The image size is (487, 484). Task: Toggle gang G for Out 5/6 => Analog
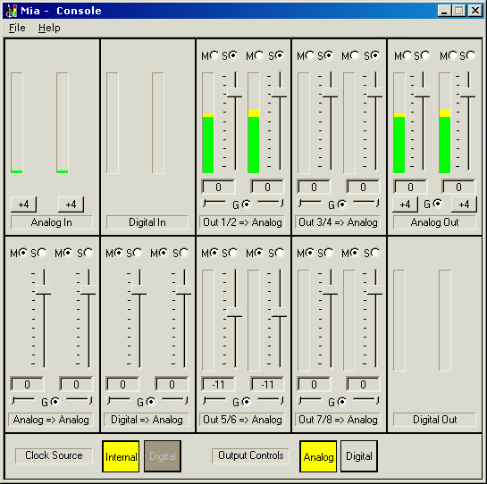click(x=247, y=402)
